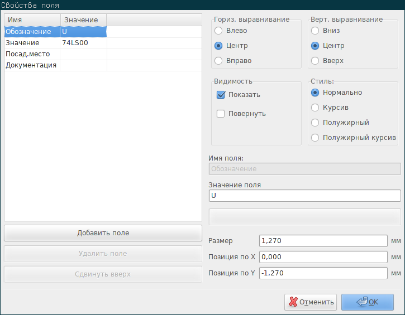Click the blank button below 'Значение поля'
The width and height of the screenshot is (405, 315).
[305, 217]
